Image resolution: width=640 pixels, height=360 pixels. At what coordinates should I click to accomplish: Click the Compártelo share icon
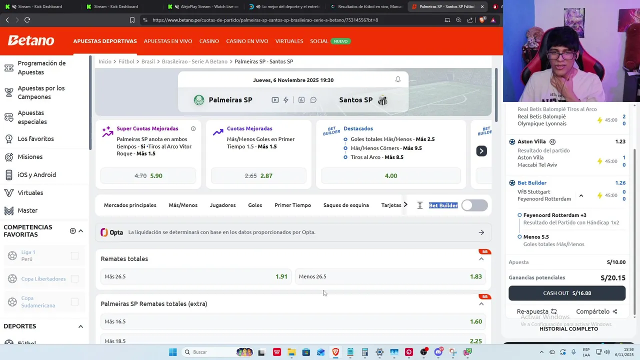pyautogui.click(x=615, y=311)
